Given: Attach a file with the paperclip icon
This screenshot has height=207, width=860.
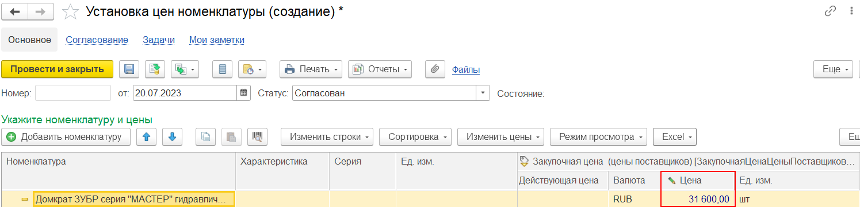Looking at the screenshot, I should [435, 69].
